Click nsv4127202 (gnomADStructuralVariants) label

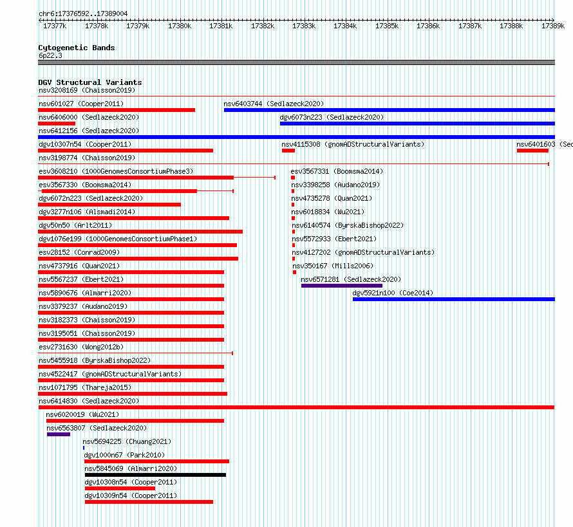[363, 252]
